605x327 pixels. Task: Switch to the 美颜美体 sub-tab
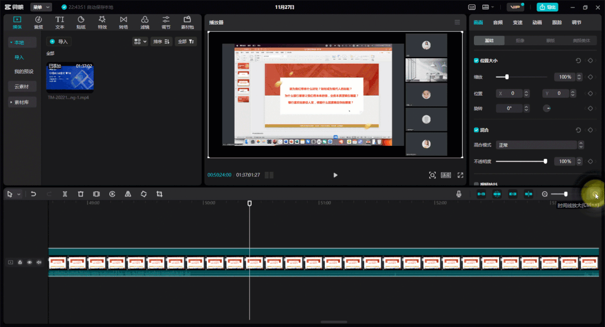point(581,40)
